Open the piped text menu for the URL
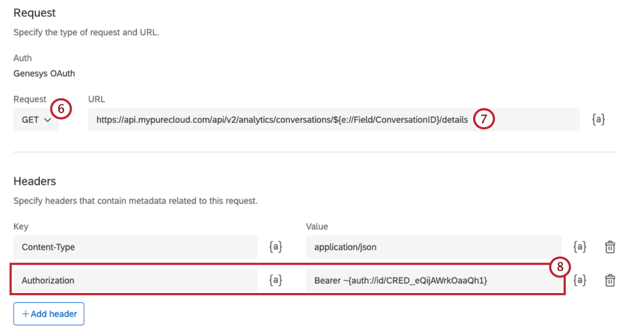Image resolution: width=627 pixels, height=335 pixels. 599,119
